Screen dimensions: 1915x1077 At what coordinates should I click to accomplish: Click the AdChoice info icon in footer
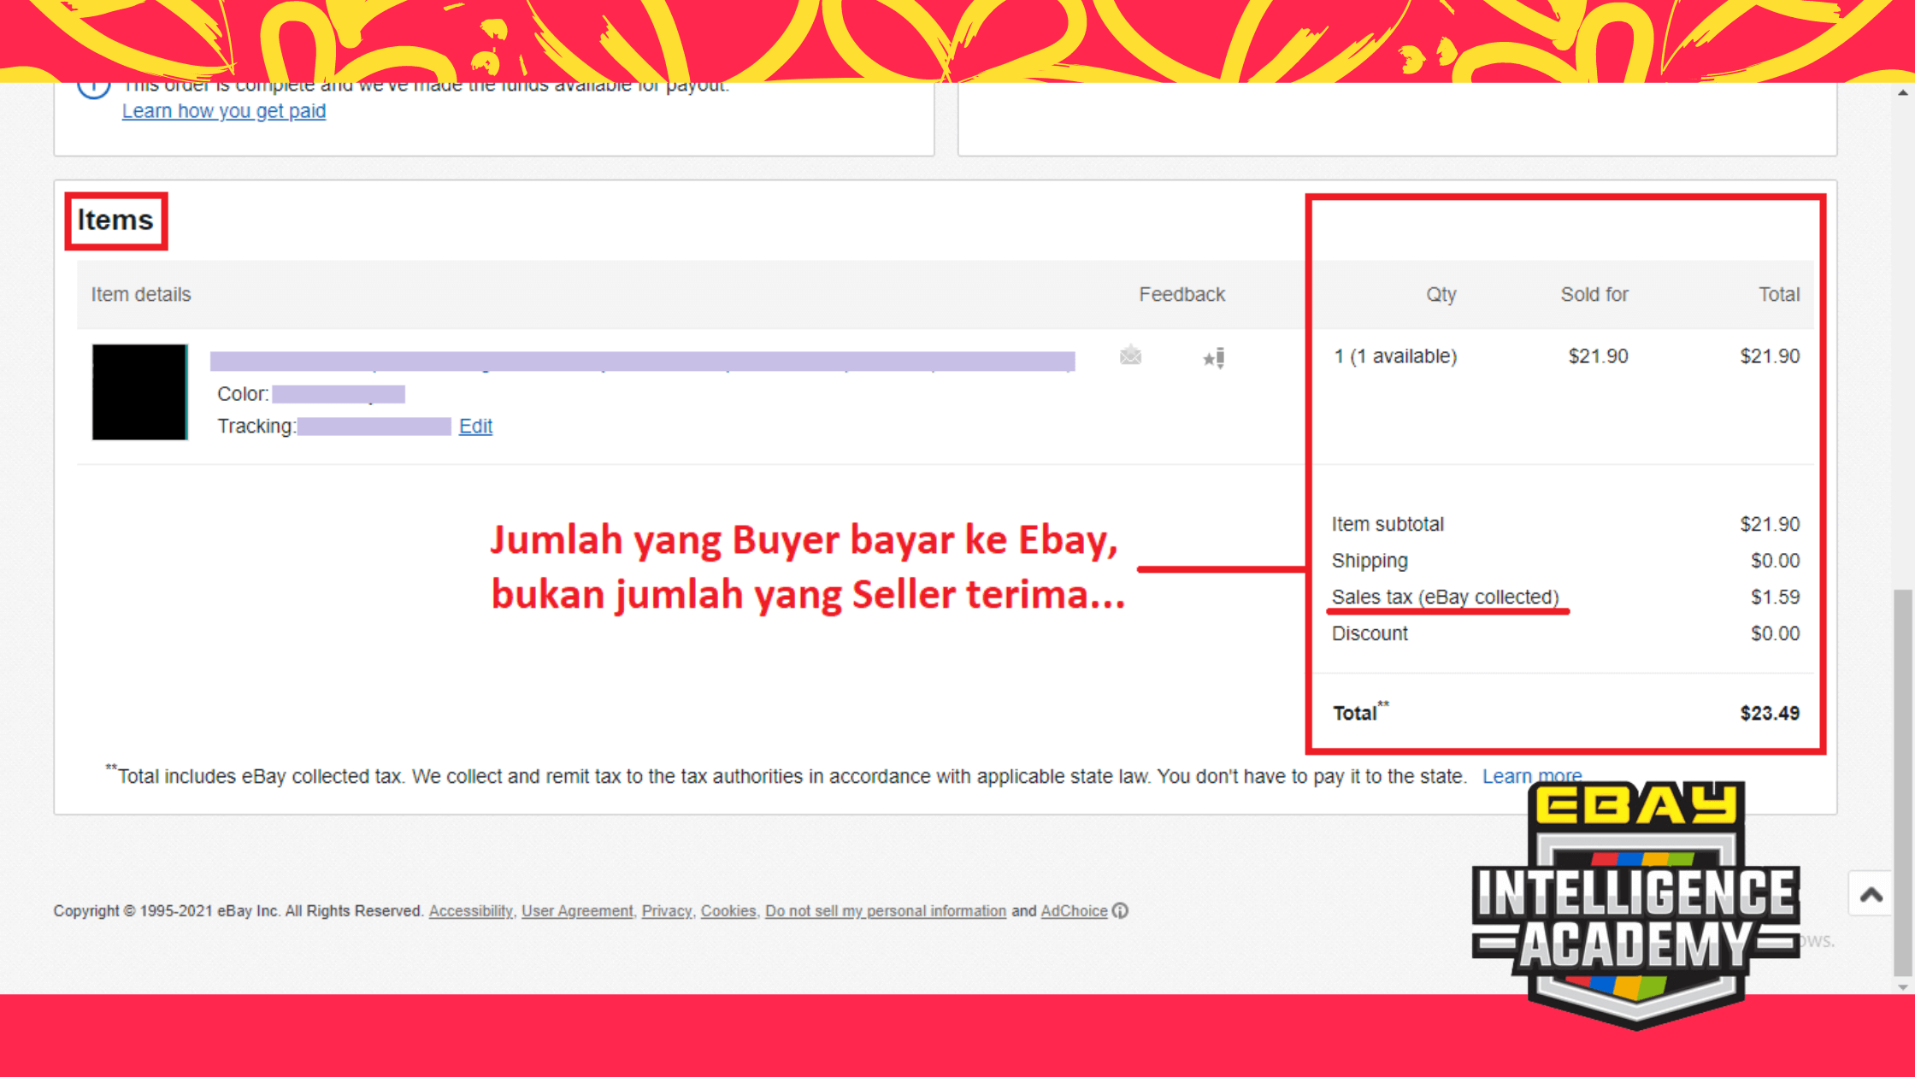coord(1120,911)
